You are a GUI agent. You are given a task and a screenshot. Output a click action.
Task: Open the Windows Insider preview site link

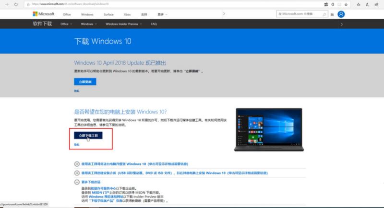[x=106, y=196]
